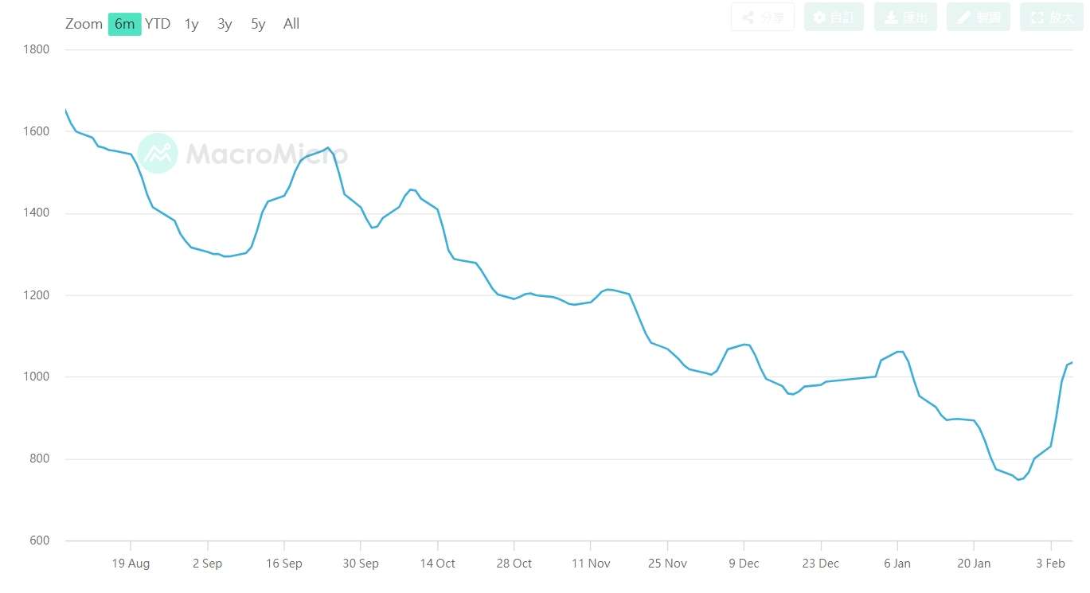Click the line peak near late September
Image resolution: width=1090 pixels, height=593 pixels.
pos(328,147)
